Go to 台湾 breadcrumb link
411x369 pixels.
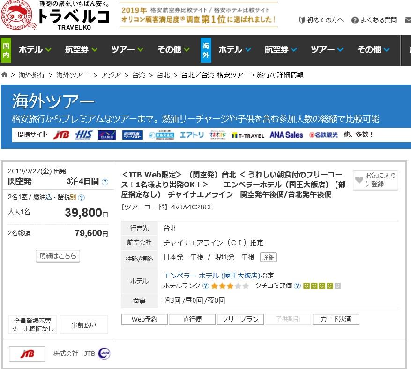138,75
